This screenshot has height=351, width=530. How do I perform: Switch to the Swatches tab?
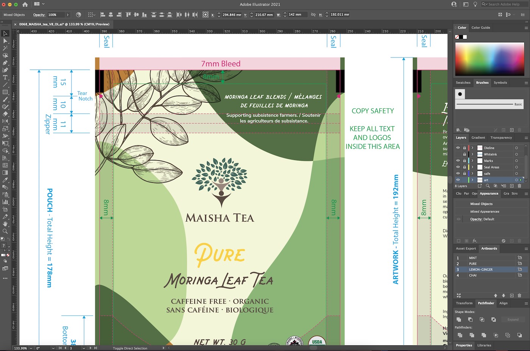coord(463,82)
